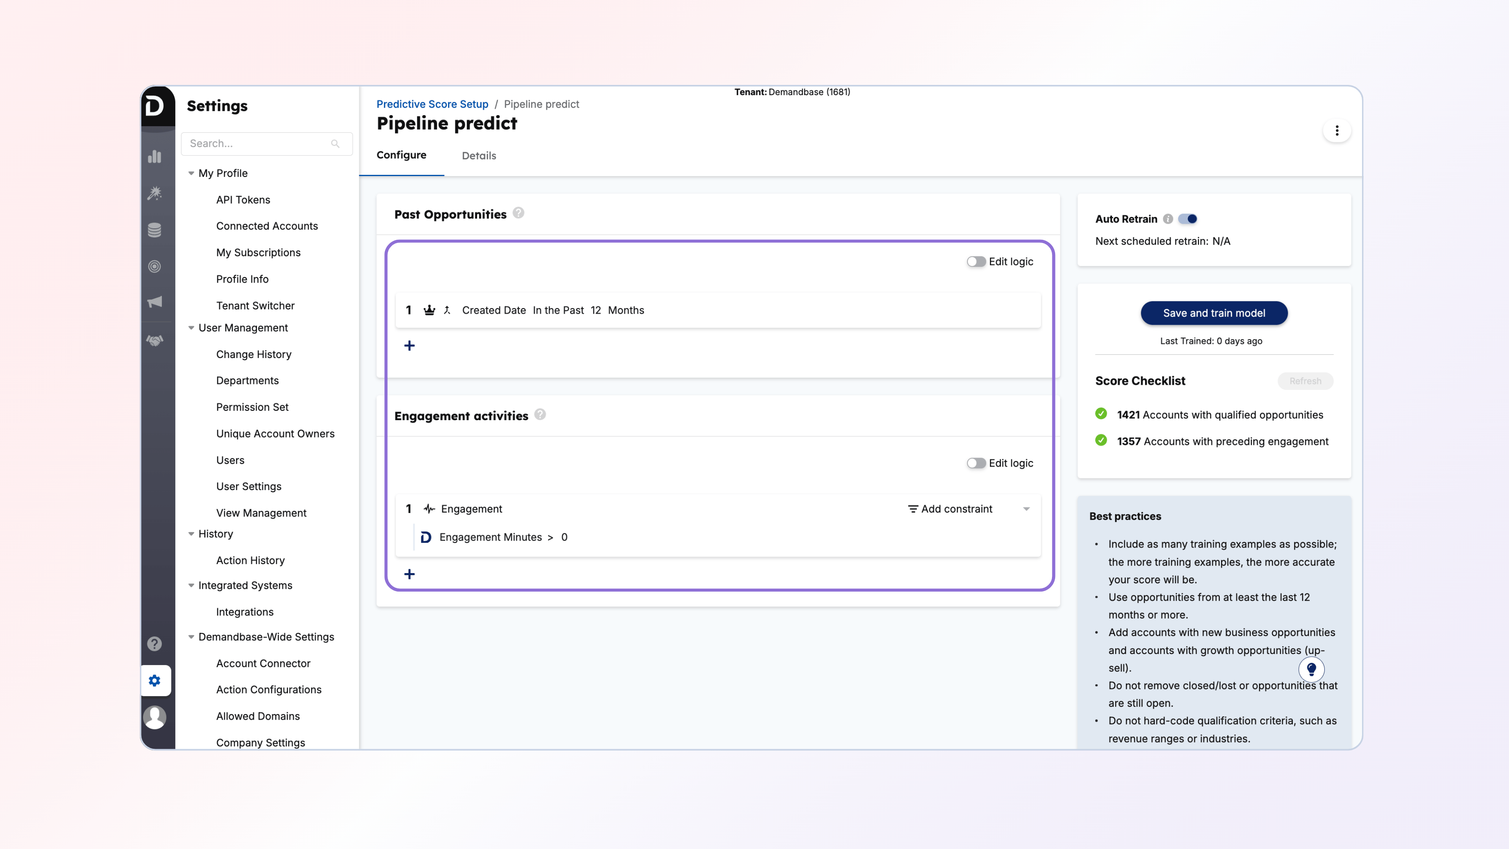Select the Configure tab

(401, 155)
